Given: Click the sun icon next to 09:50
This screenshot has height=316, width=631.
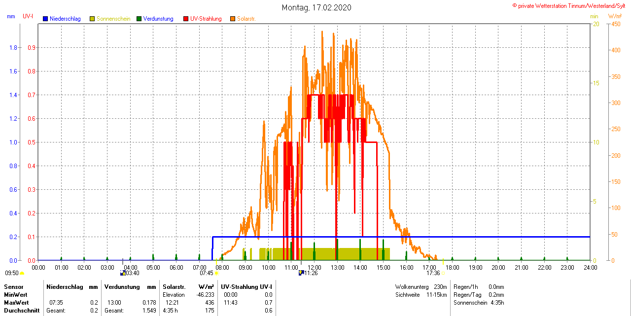Looking at the screenshot, I should [x=22, y=273].
